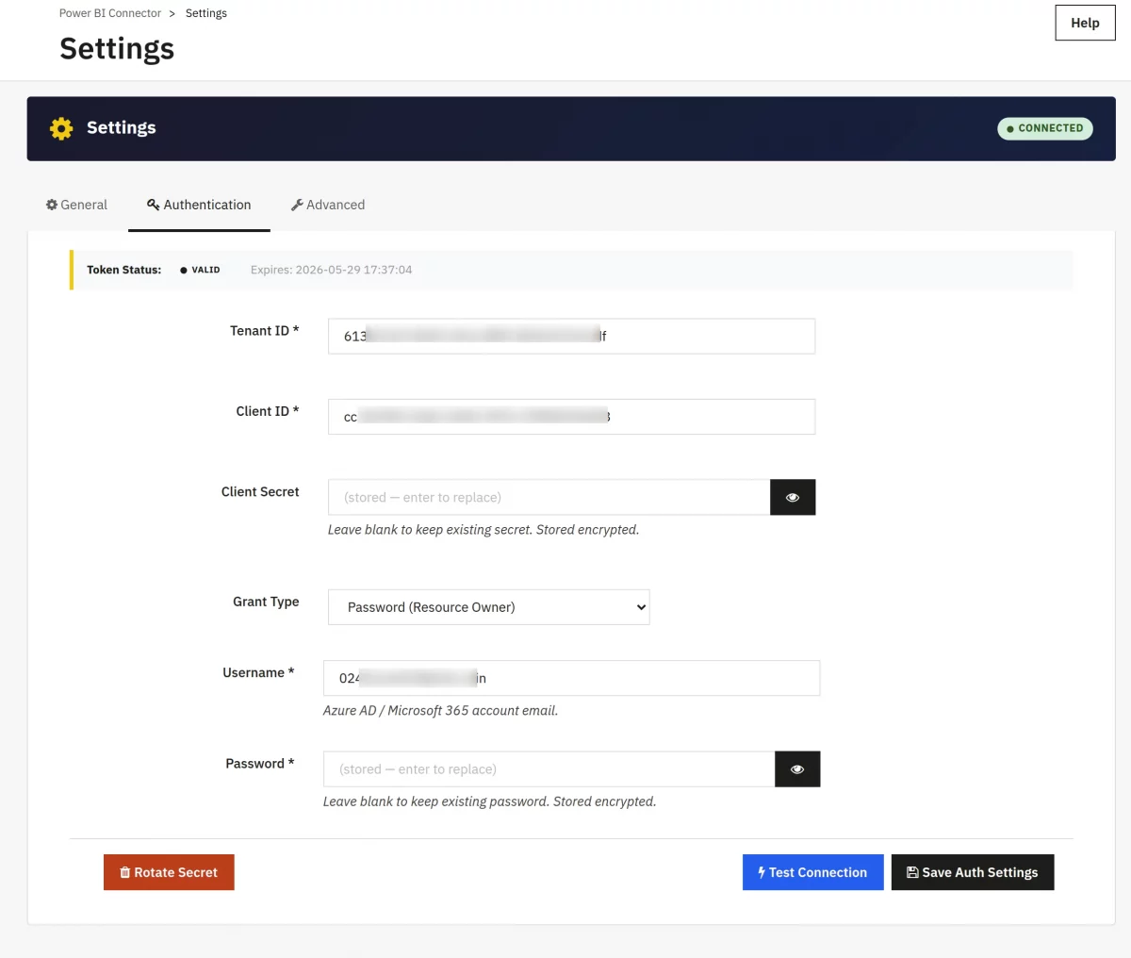The height and width of the screenshot is (958, 1131).
Task: Switch to the Authentication tab
Action: (199, 205)
